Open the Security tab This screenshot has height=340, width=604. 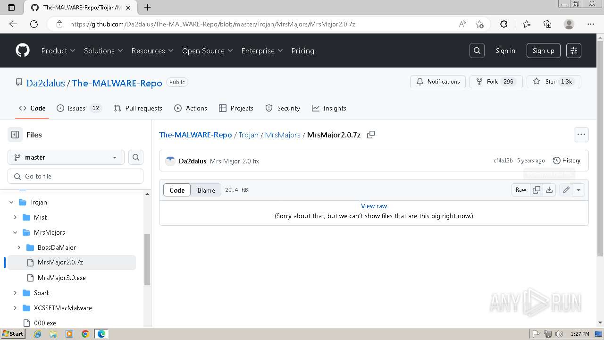click(x=283, y=108)
